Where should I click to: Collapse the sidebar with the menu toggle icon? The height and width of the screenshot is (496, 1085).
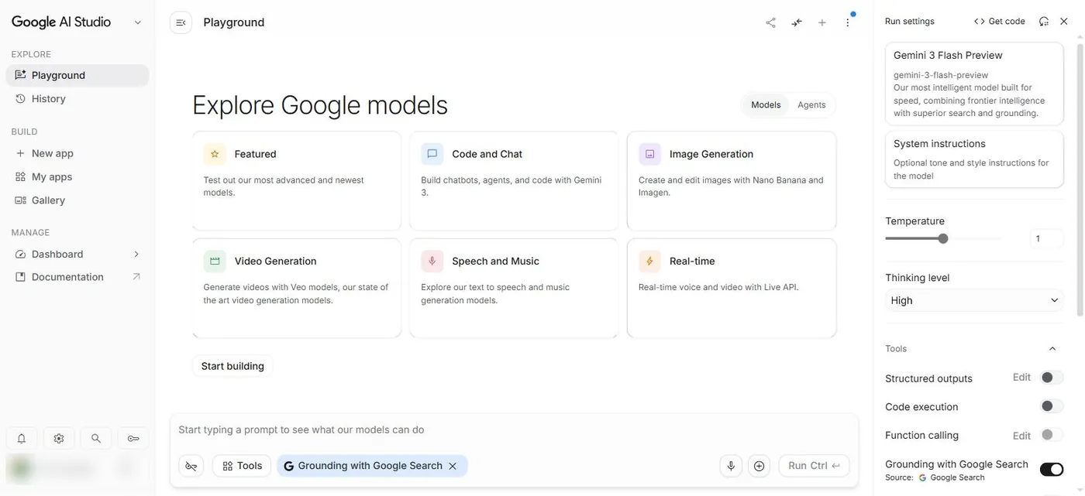pos(181,22)
